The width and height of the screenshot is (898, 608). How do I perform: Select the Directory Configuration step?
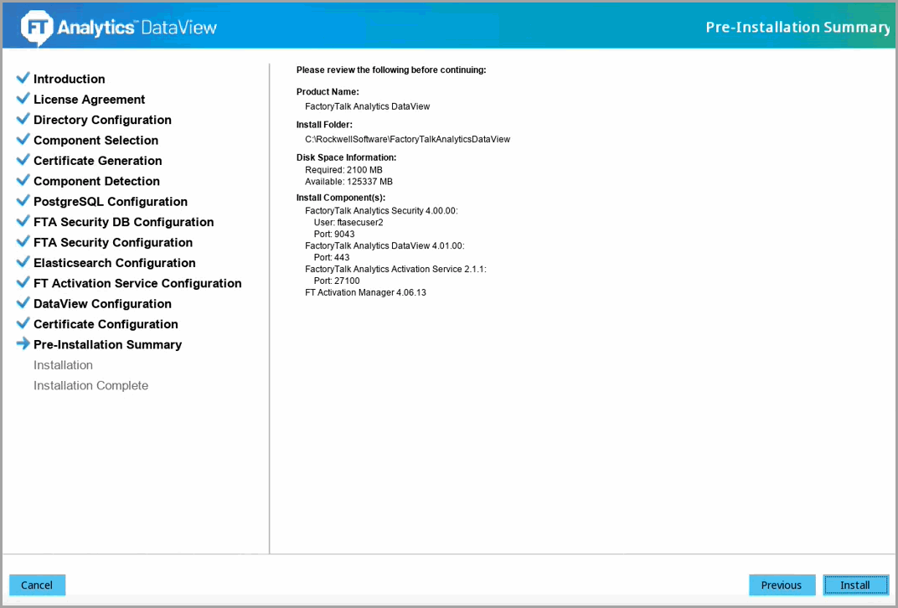coord(102,120)
